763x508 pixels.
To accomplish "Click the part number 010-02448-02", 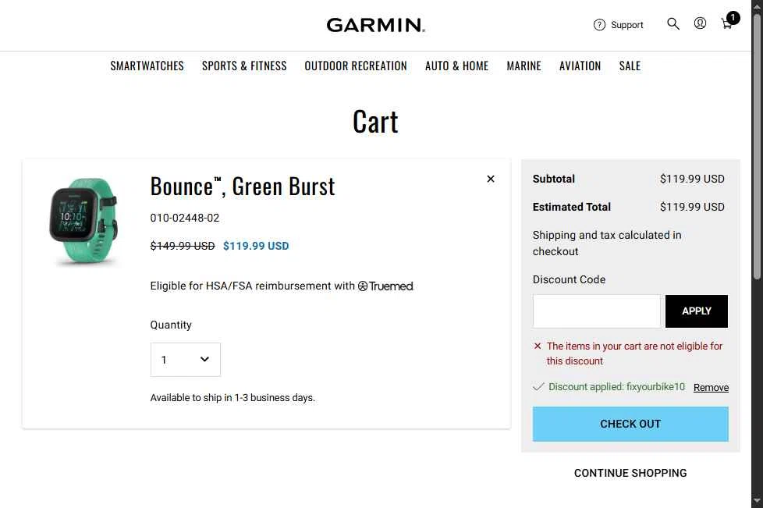I will pyautogui.click(x=184, y=218).
